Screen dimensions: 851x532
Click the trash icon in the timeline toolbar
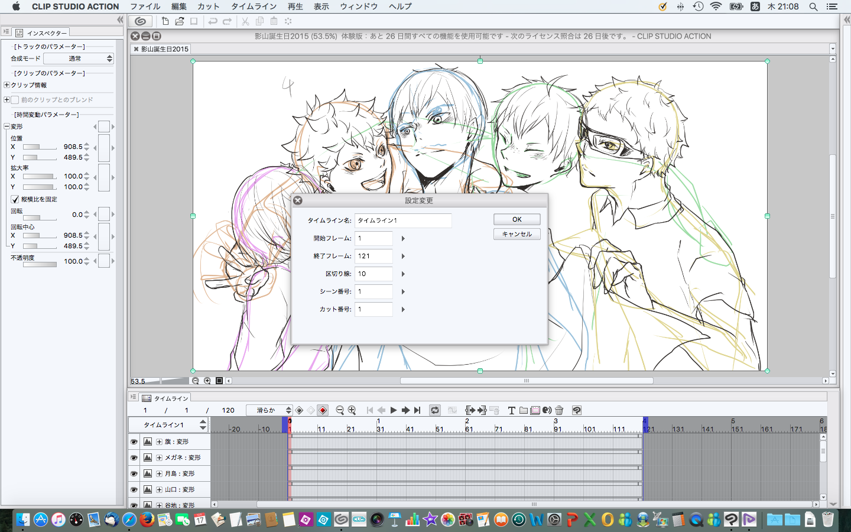click(559, 410)
